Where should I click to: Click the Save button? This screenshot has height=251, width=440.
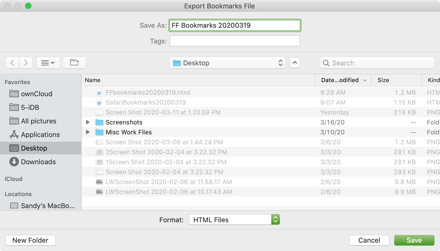point(414,240)
